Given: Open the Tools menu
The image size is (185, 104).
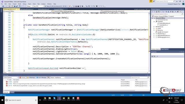Looking at the screenshot, I should pyautogui.click(x=34, y=4).
